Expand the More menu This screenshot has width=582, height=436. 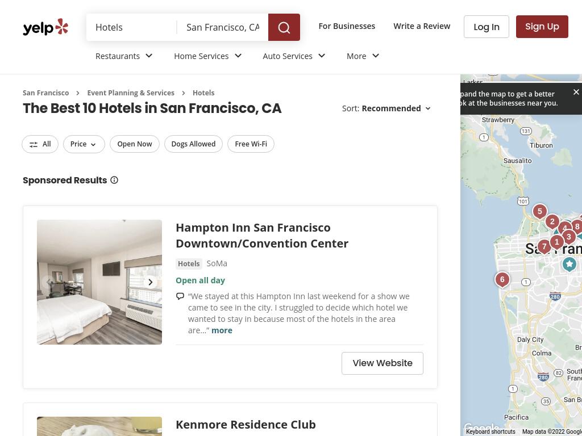(x=363, y=56)
